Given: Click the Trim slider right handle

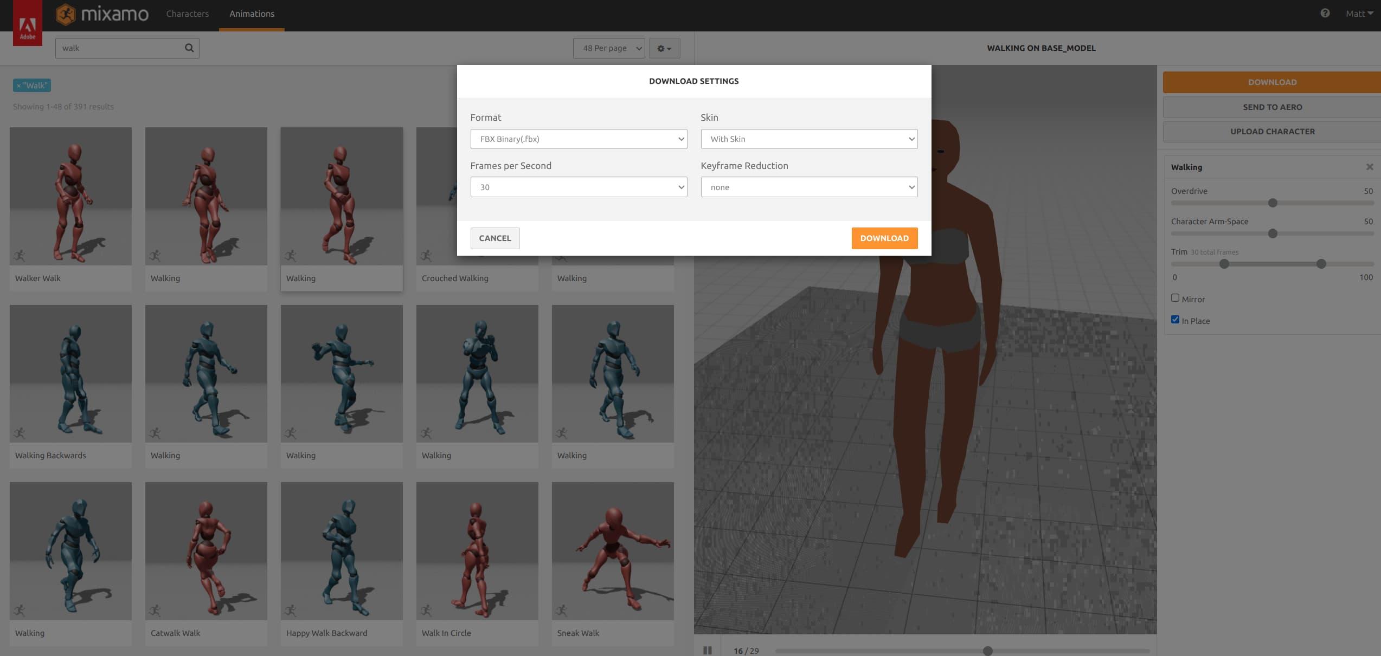Looking at the screenshot, I should click(1321, 264).
